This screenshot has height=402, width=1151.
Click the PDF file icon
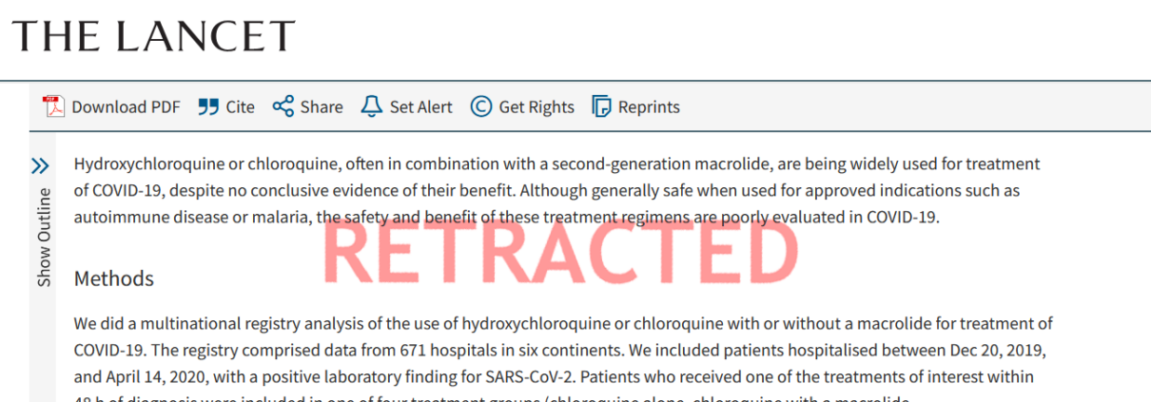pos(53,106)
